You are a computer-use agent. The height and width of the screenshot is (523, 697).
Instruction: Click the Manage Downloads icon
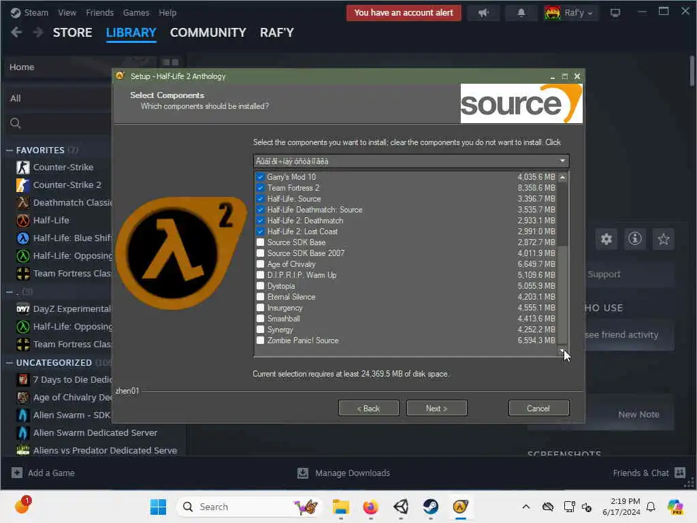pyautogui.click(x=303, y=473)
